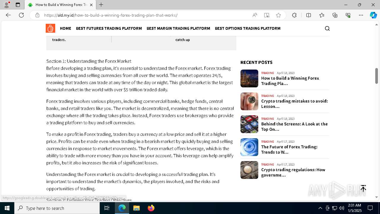The height and width of the screenshot is (214, 380).
Task: Open post How to Build a Winning Forex Trading Pla…
Action: point(290,81)
